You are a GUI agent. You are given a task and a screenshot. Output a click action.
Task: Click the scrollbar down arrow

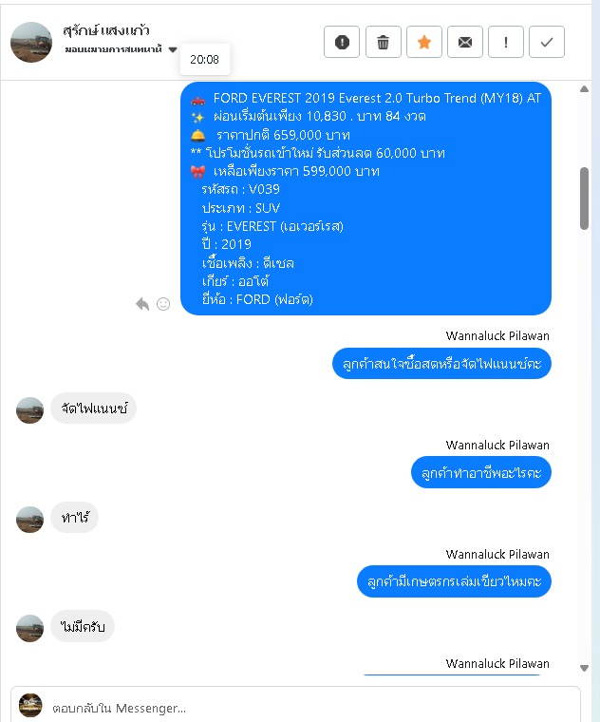(x=585, y=669)
